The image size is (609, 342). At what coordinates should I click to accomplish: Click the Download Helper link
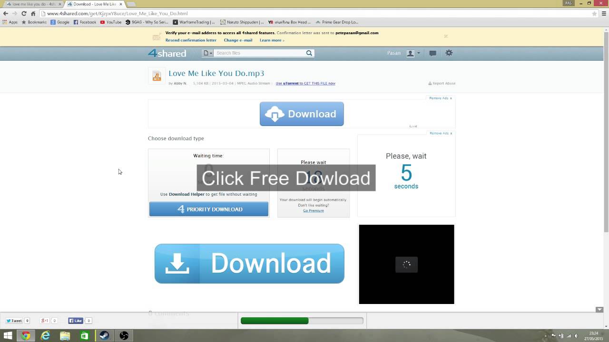pyautogui.click(x=187, y=194)
